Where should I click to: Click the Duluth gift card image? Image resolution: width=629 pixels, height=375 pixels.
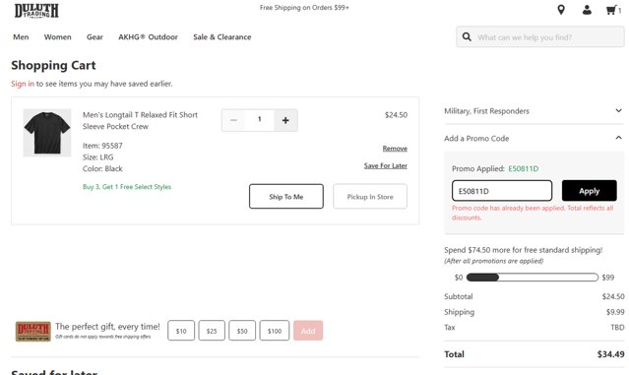click(x=32, y=332)
